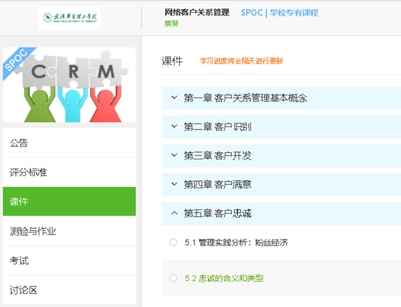
Task: Open the 讨论区 sidebar item
Action: pos(70,290)
